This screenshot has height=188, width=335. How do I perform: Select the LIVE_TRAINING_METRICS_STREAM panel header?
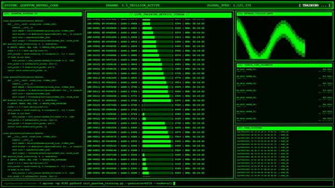pos(159,15)
